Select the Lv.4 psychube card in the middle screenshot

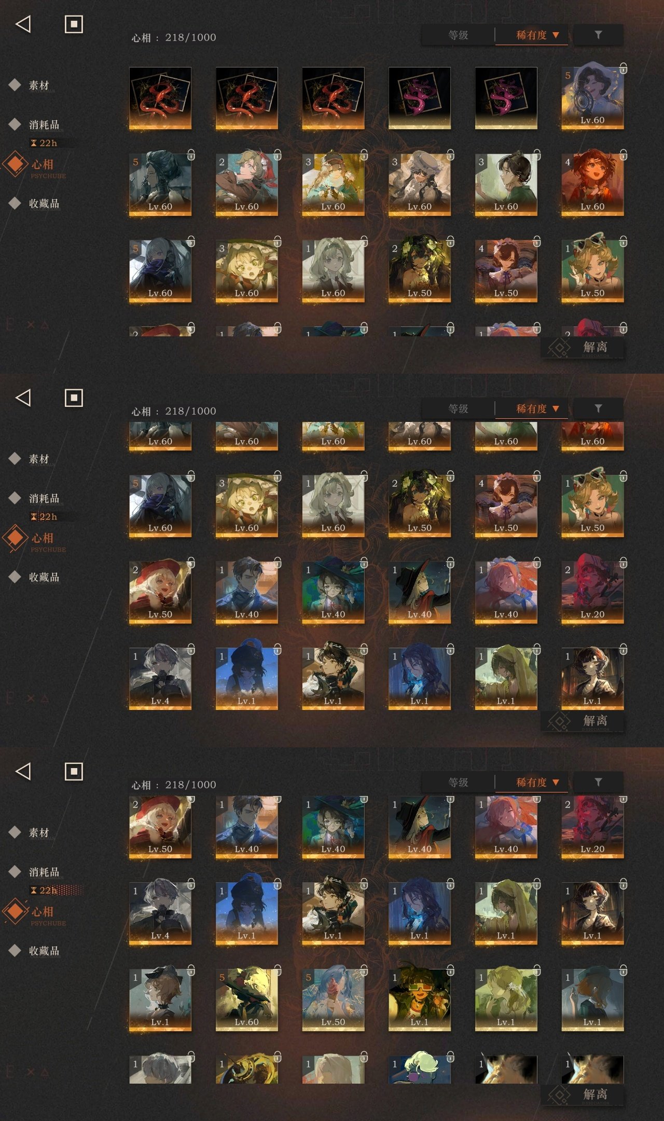point(160,678)
